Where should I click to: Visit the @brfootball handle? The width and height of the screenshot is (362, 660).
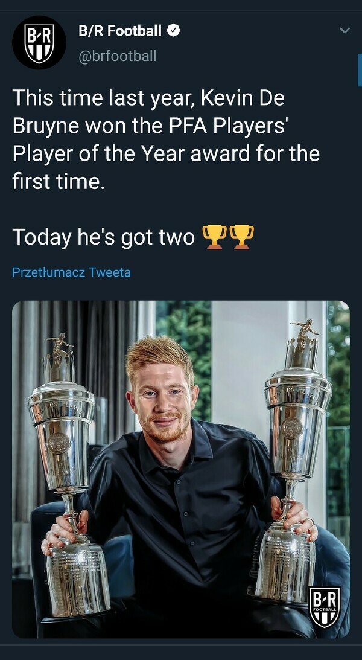coord(117,56)
